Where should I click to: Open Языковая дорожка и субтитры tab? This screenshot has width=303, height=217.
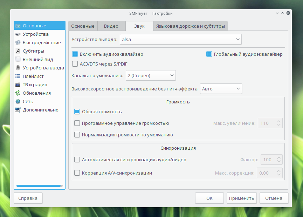click(x=190, y=26)
